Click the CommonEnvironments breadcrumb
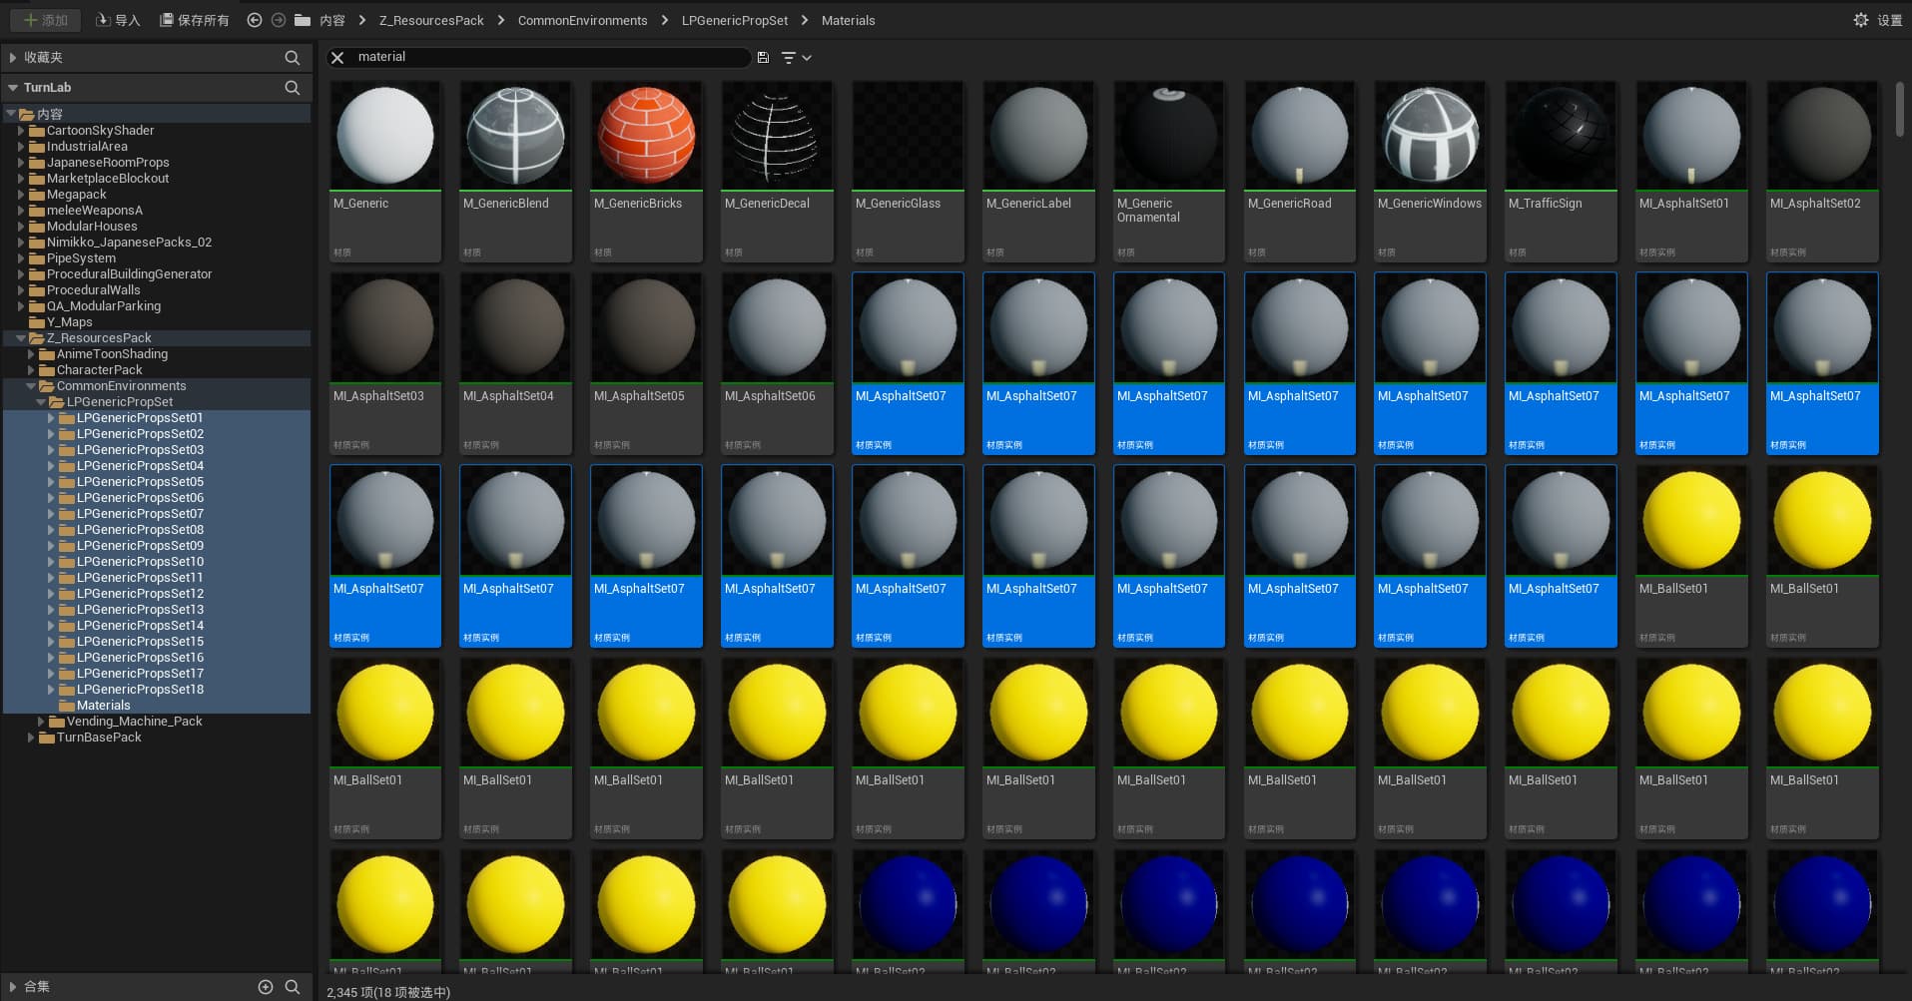The image size is (1912, 1001). tap(582, 20)
